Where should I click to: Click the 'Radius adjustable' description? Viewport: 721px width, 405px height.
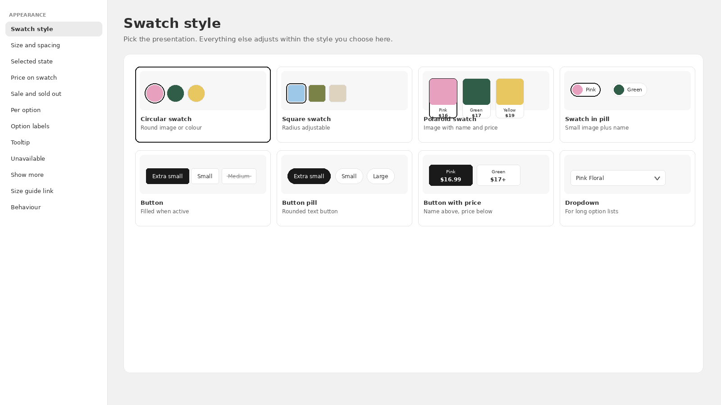306,128
